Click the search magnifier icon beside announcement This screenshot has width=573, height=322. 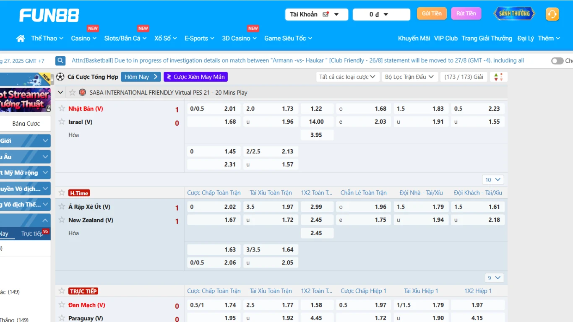click(x=61, y=61)
